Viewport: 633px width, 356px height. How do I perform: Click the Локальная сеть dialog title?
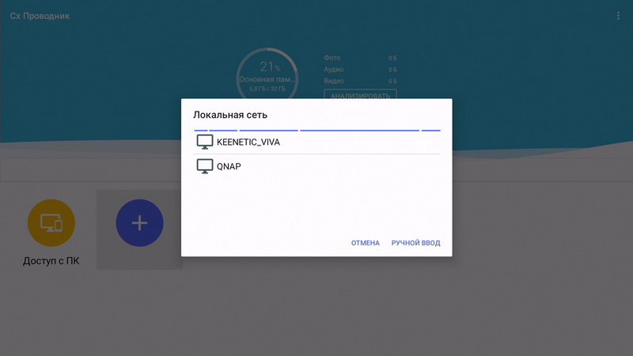(x=230, y=115)
